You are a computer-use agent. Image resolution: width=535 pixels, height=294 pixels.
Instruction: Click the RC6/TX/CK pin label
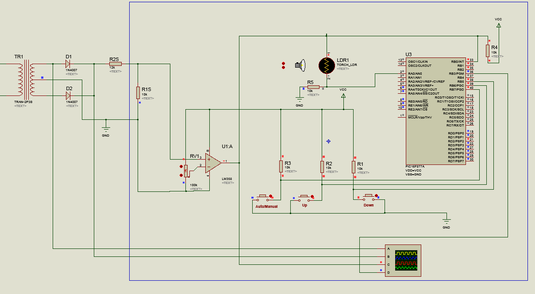pyautogui.click(x=455, y=121)
